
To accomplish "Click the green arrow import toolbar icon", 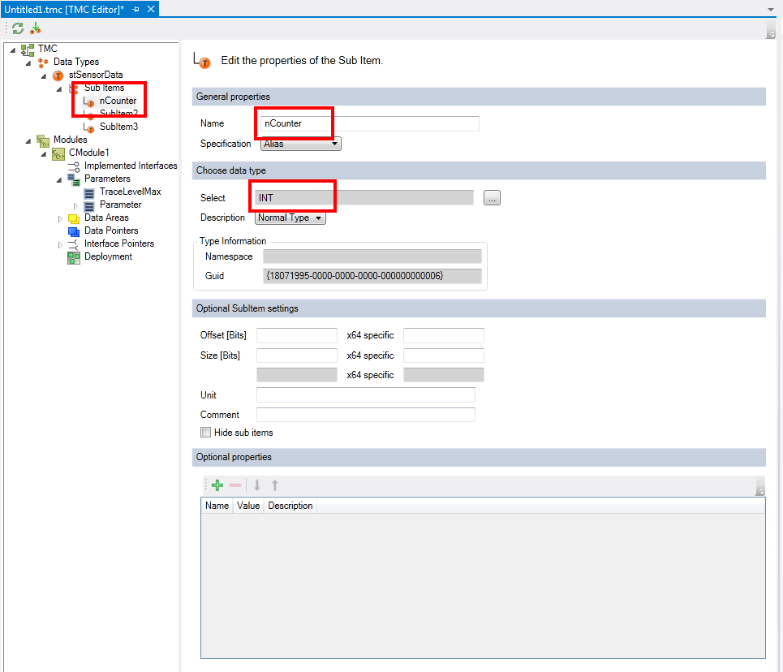I will tap(36, 28).
